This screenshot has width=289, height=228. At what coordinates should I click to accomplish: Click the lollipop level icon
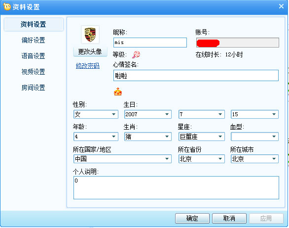point(136,54)
